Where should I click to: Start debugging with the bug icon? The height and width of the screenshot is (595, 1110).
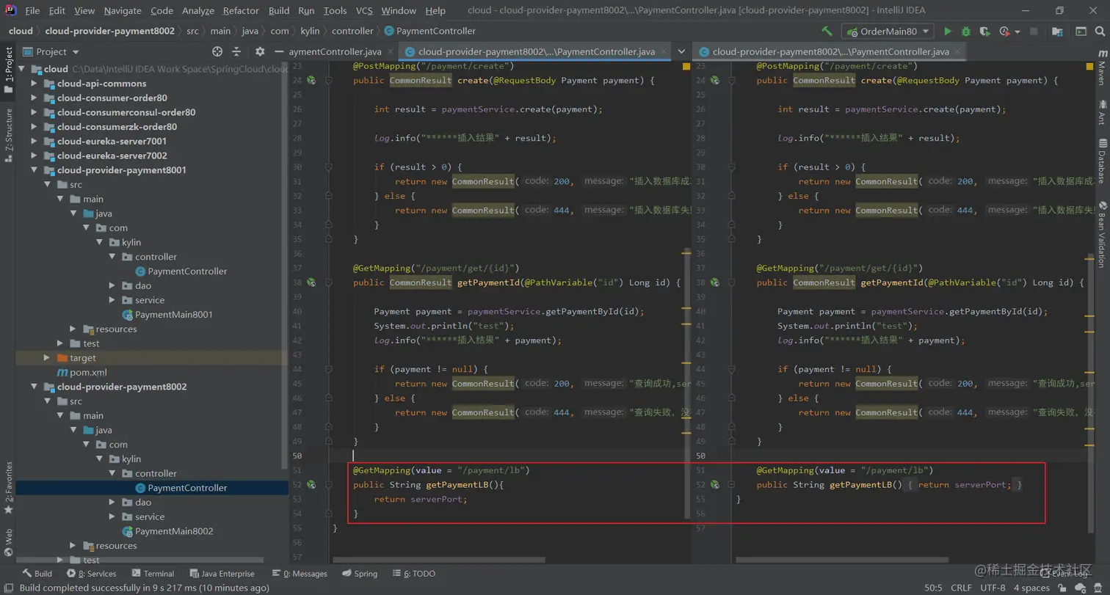[966, 32]
